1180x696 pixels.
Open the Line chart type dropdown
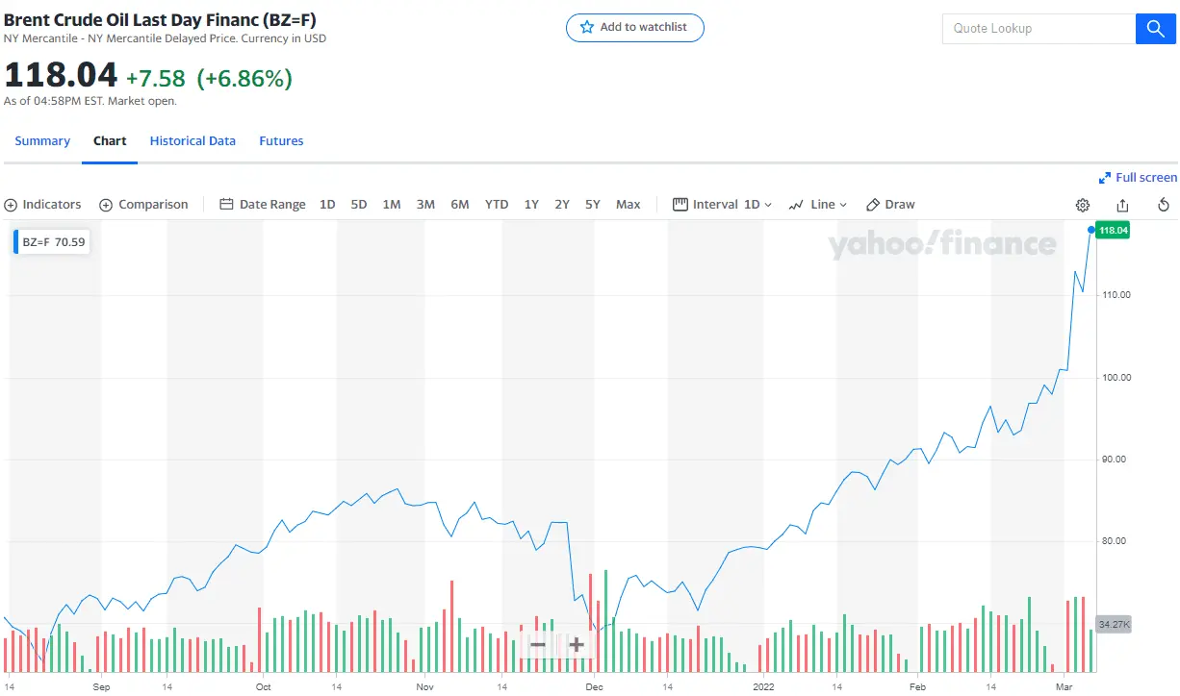817,205
